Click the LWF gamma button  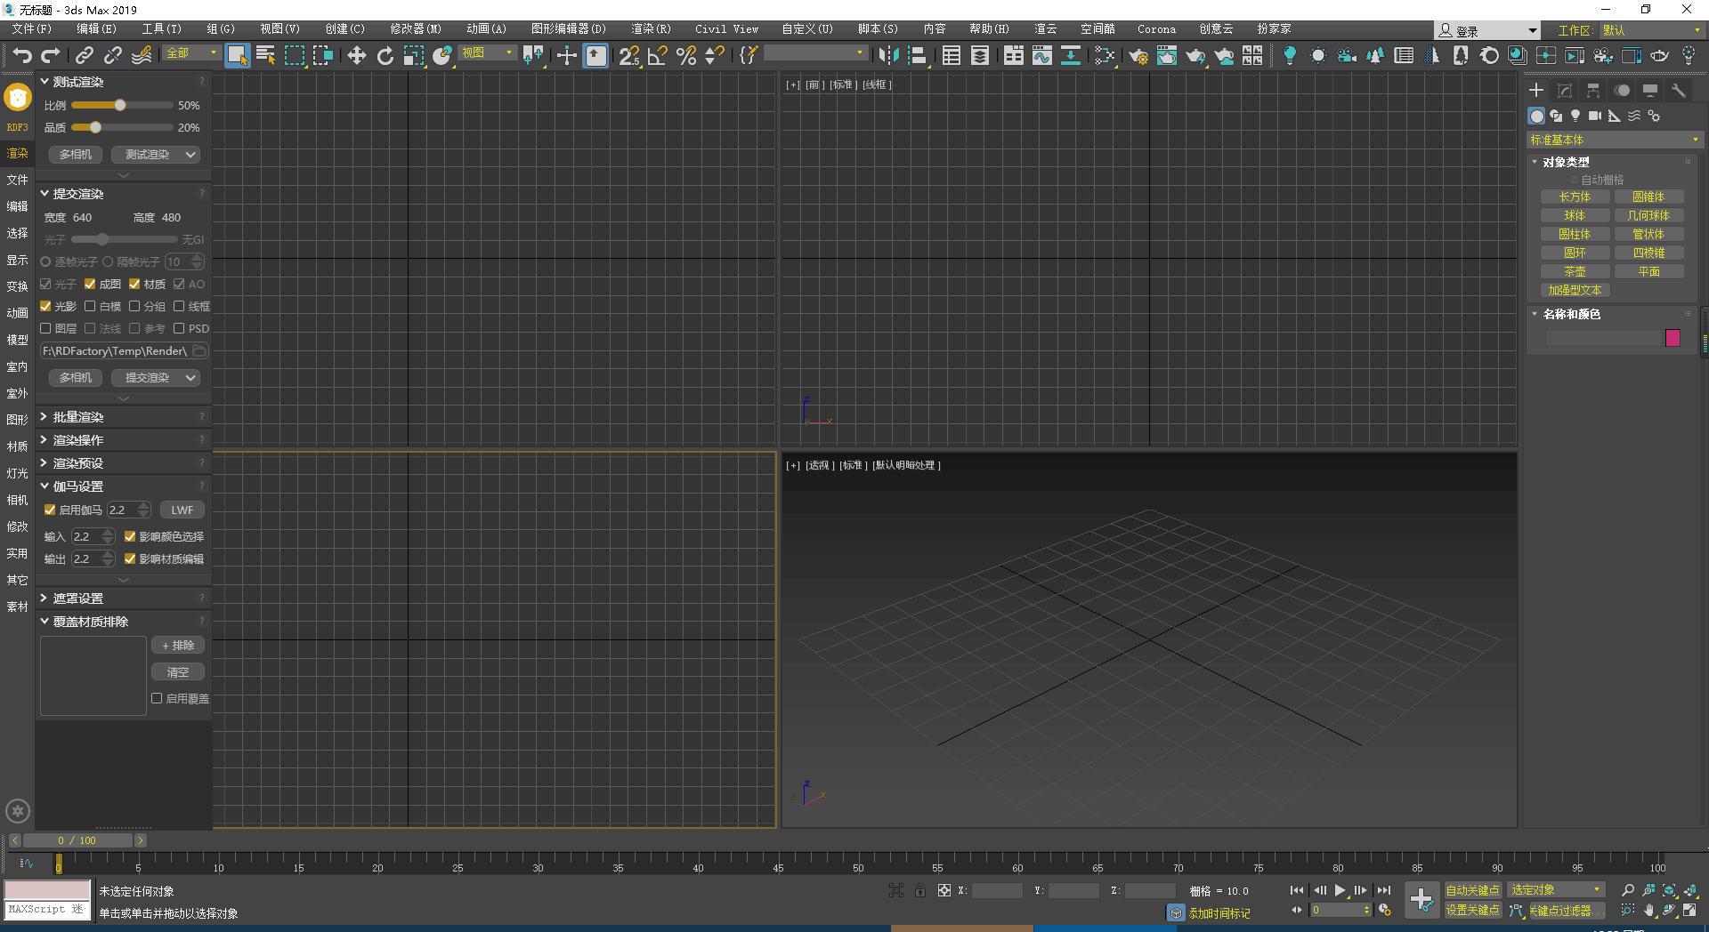(182, 510)
